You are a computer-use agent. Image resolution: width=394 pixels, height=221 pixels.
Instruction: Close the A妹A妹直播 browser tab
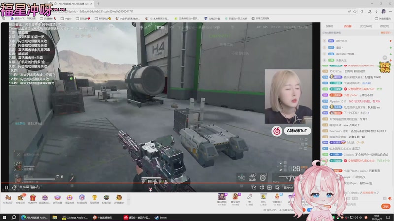(91, 4)
